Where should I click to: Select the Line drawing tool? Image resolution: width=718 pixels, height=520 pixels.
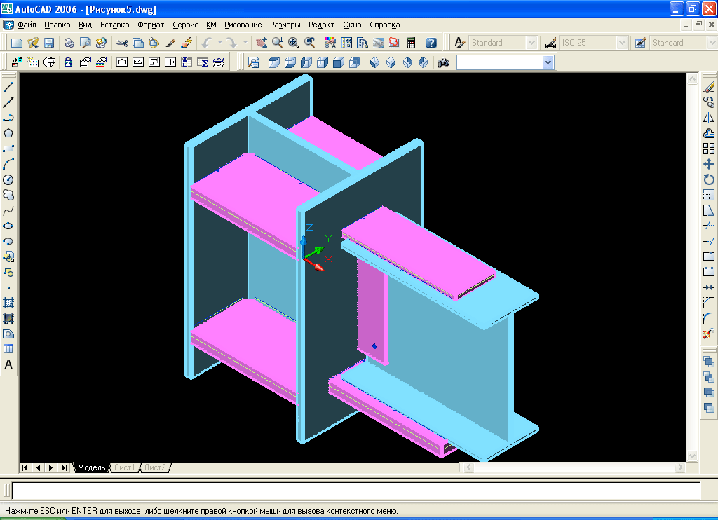point(8,87)
